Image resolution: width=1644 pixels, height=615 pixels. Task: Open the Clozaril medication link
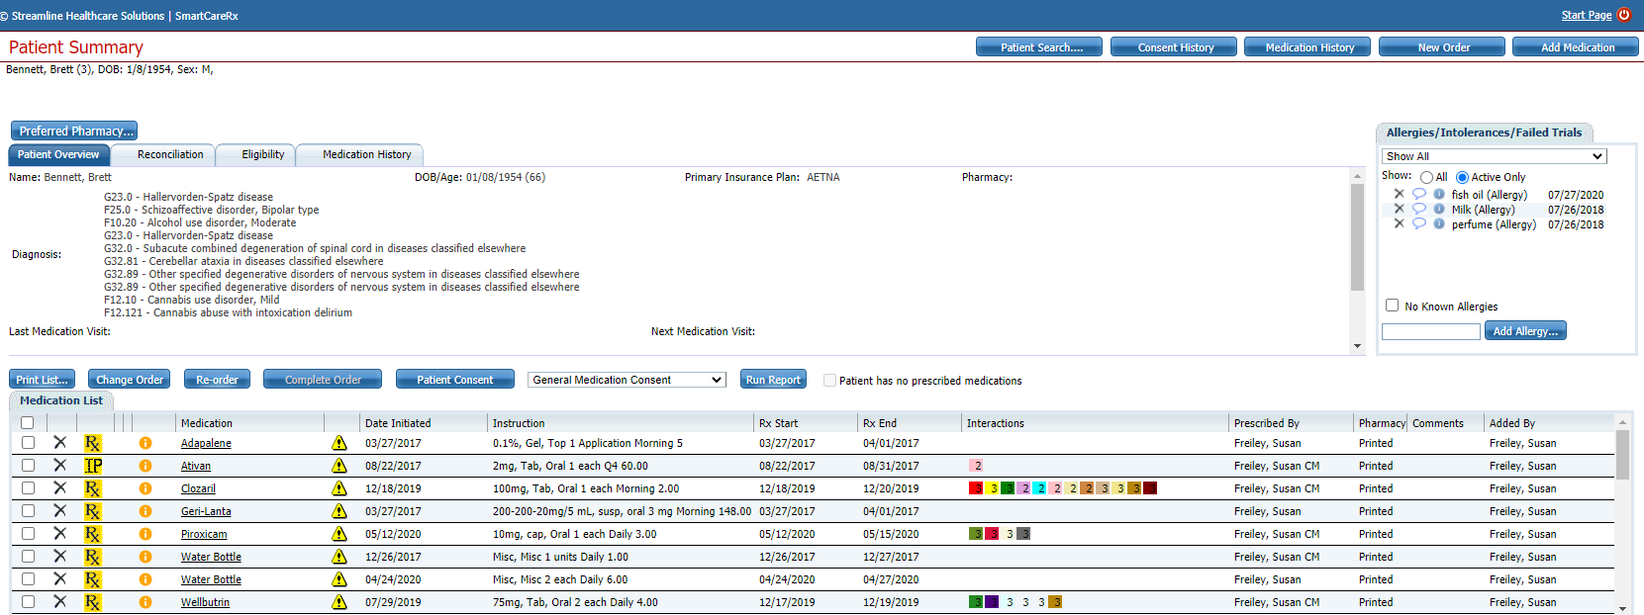pyautogui.click(x=198, y=488)
